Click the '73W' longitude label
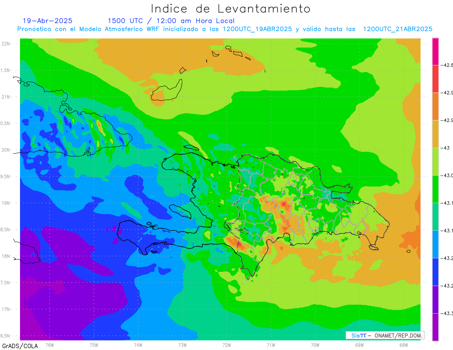 [x=182, y=345]
